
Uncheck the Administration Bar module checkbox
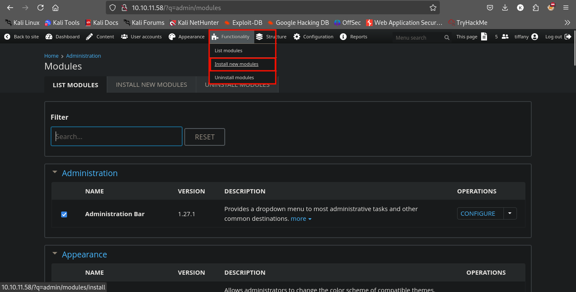click(x=64, y=214)
